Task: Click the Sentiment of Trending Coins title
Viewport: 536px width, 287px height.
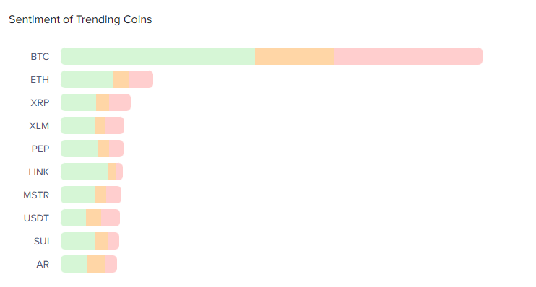Action: pos(80,19)
